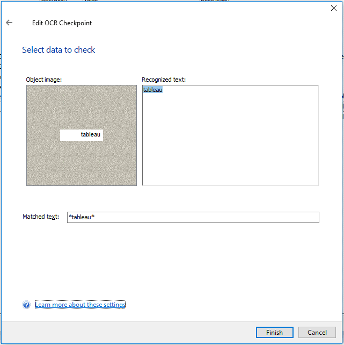Image resolution: width=344 pixels, height=345 pixels.
Task: Click the Cancel button
Action: click(x=317, y=332)
